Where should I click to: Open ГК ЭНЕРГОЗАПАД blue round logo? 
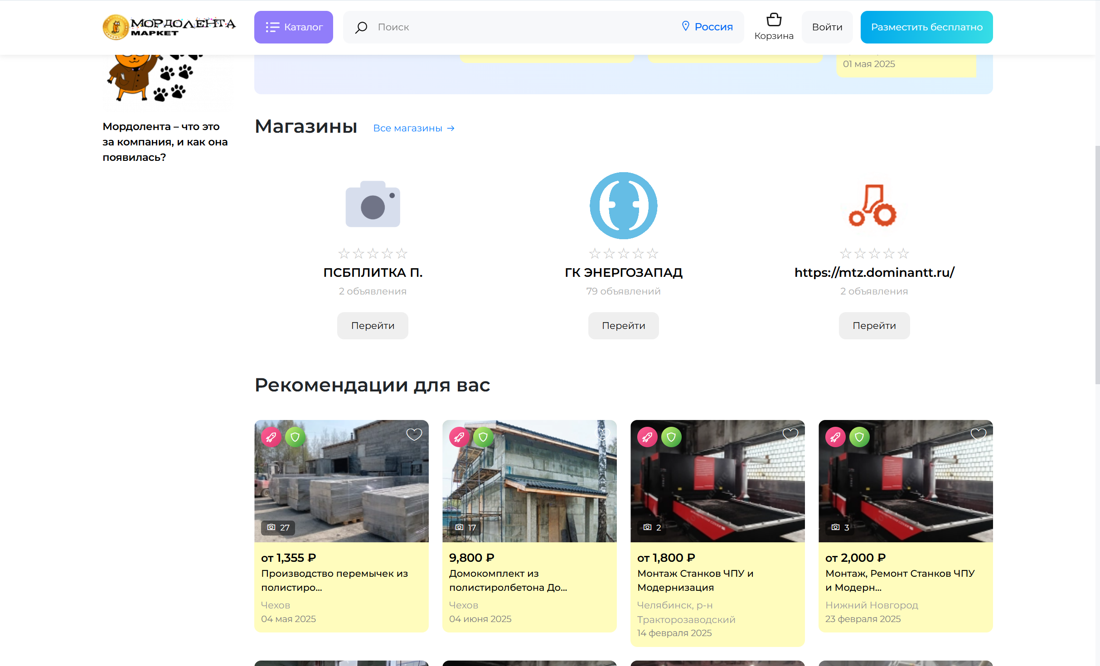pyautogui.click(x=623, y=205)
